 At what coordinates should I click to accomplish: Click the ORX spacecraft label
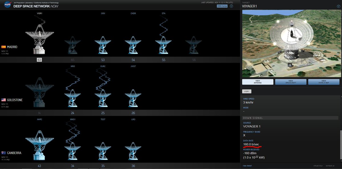point(103,13)
